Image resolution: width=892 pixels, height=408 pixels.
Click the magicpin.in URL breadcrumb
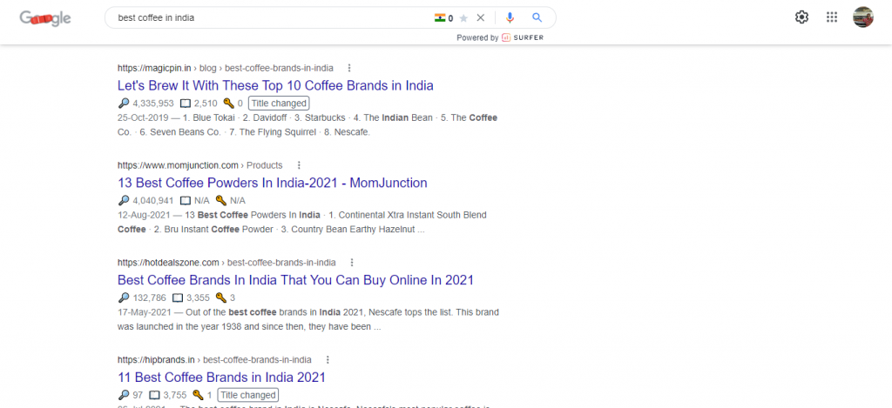coord(226,68)
